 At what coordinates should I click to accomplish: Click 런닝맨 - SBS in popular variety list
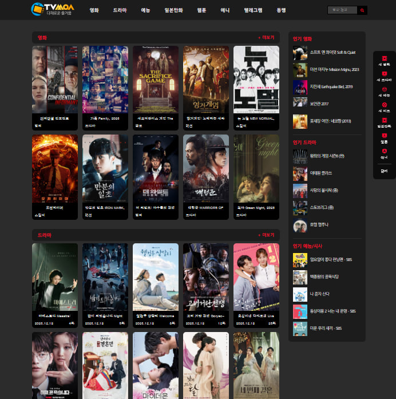(x=331, y=259)
